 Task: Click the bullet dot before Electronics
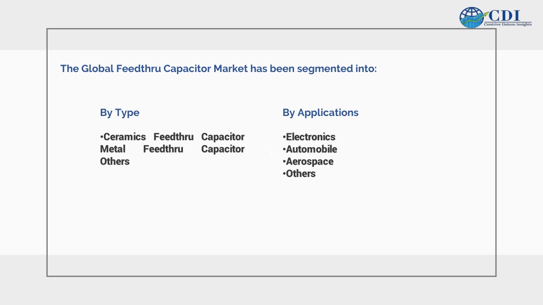[284, 137]
